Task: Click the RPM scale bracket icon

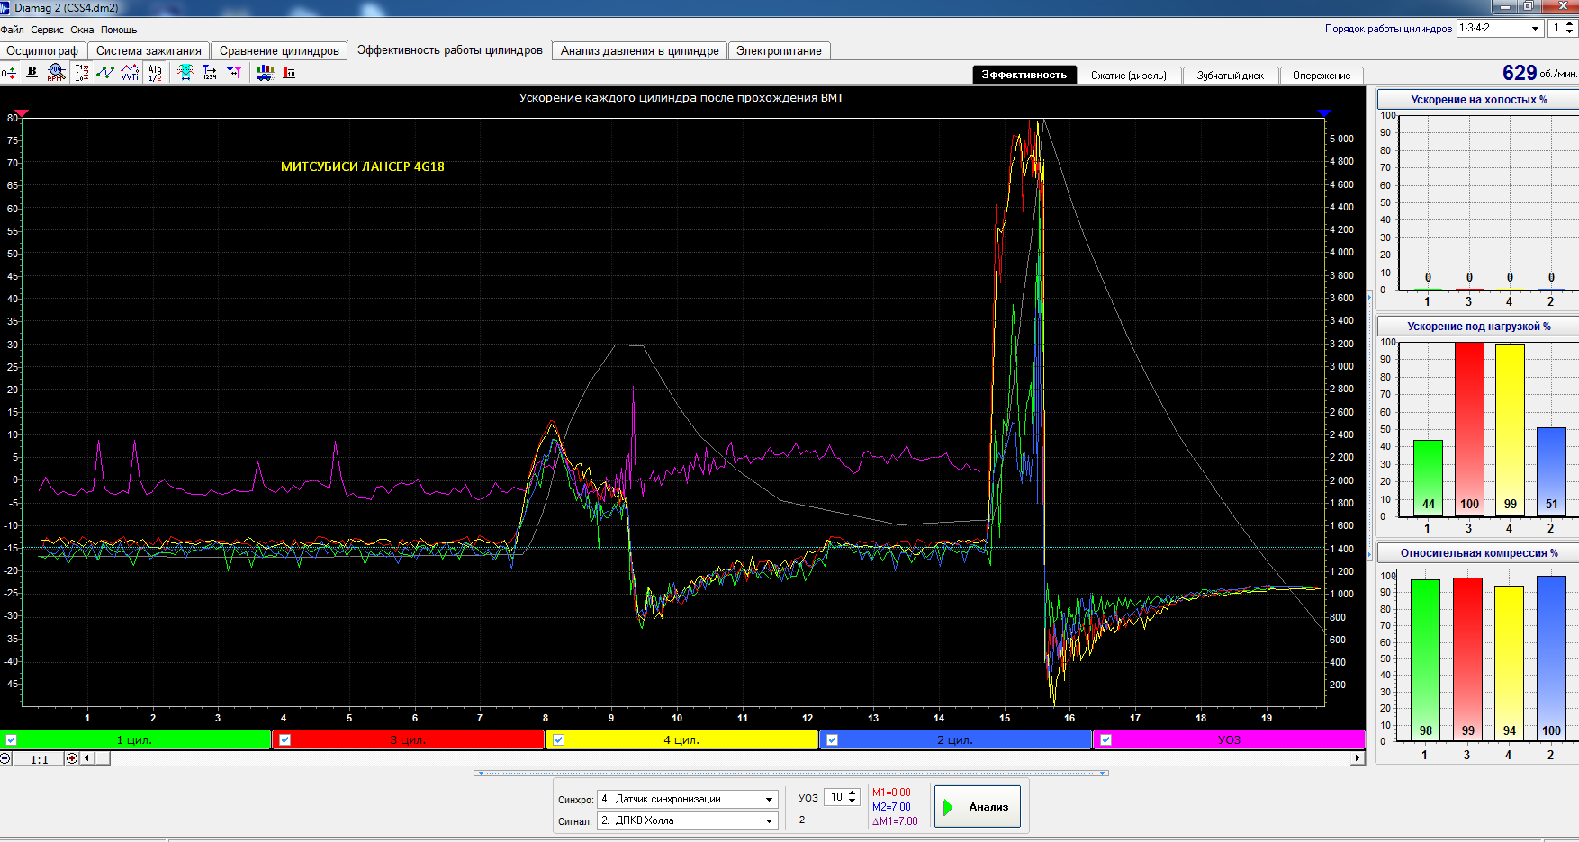Action: (82, 73)
